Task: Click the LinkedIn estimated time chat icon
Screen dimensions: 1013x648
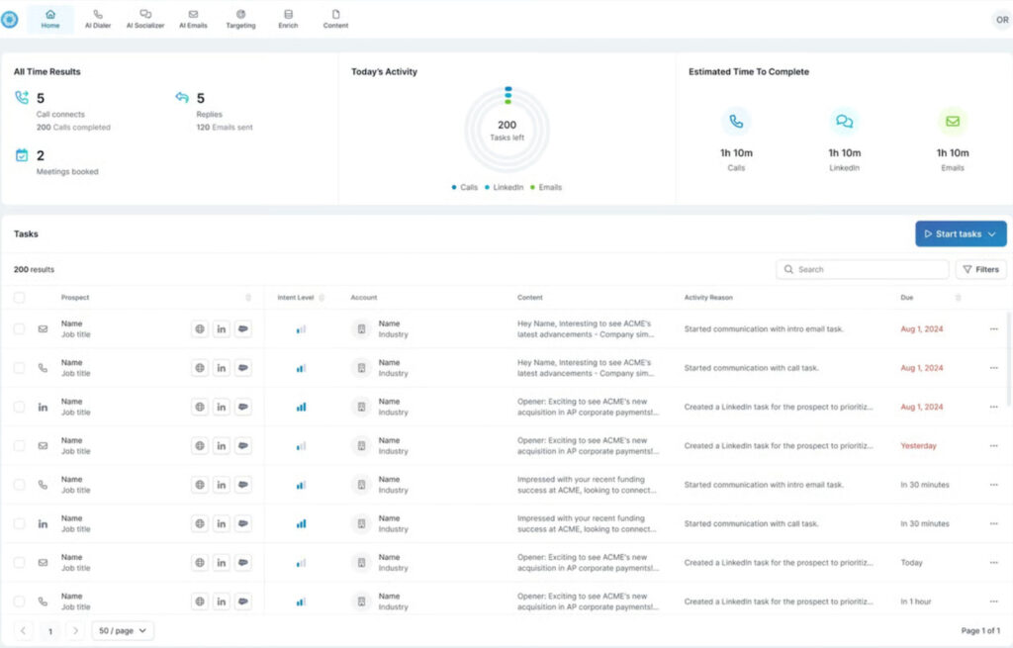Action: (845, 122)
